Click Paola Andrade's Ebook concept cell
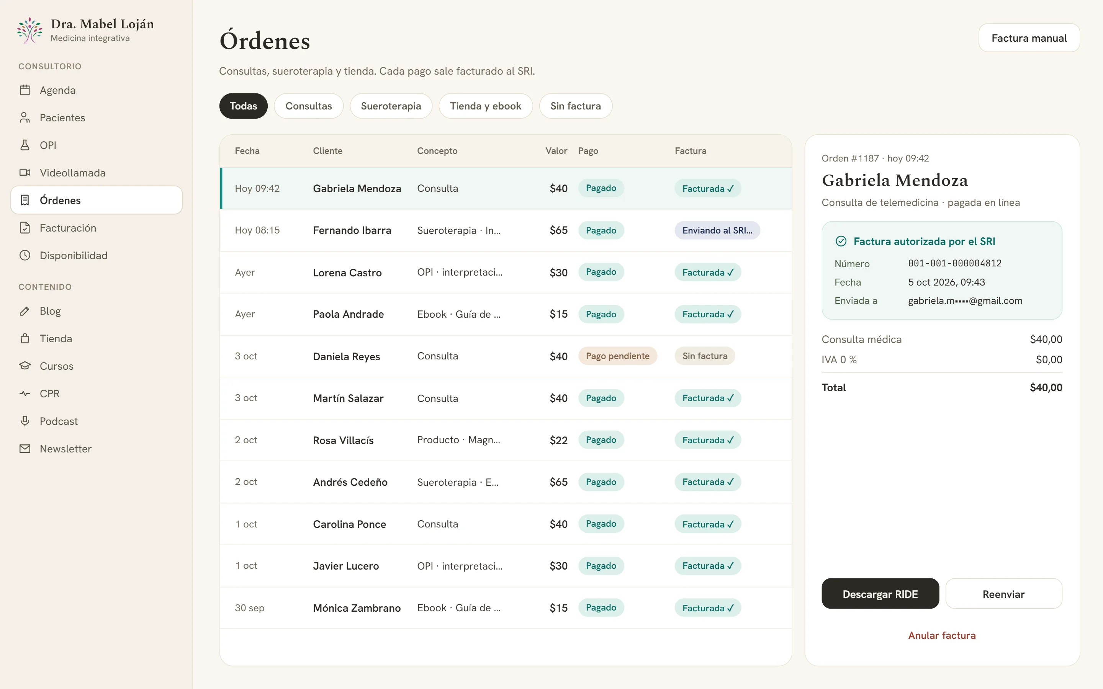 coord(458,314)
